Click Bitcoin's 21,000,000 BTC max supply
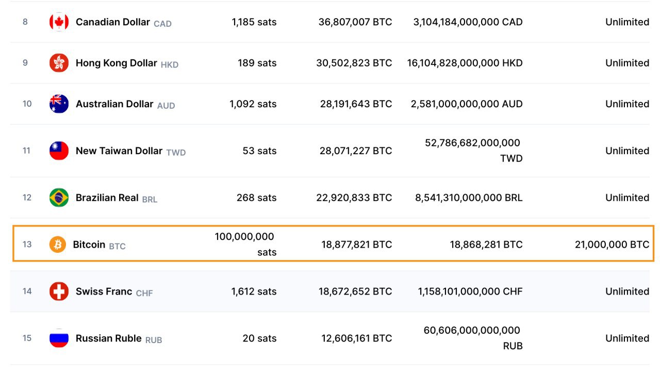This screenshot has width=660, height=375. point(612,244)
